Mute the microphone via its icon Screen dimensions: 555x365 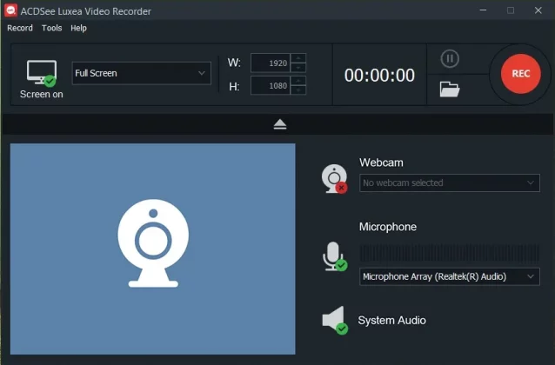point(333,256)
